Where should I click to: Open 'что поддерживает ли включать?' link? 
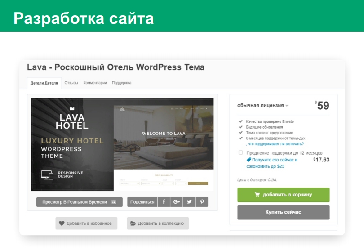(275, 144)
